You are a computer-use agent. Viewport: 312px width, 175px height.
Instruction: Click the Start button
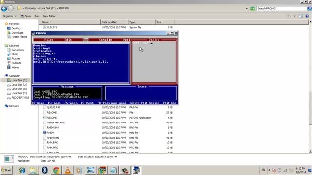tap(6, 170)
